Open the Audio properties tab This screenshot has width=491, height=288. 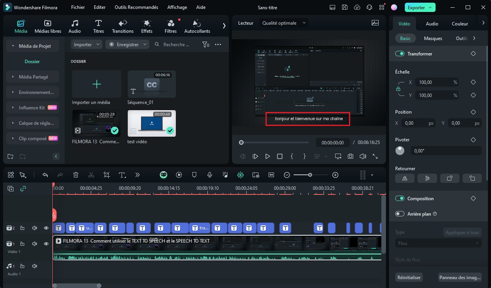pos(432,24)
